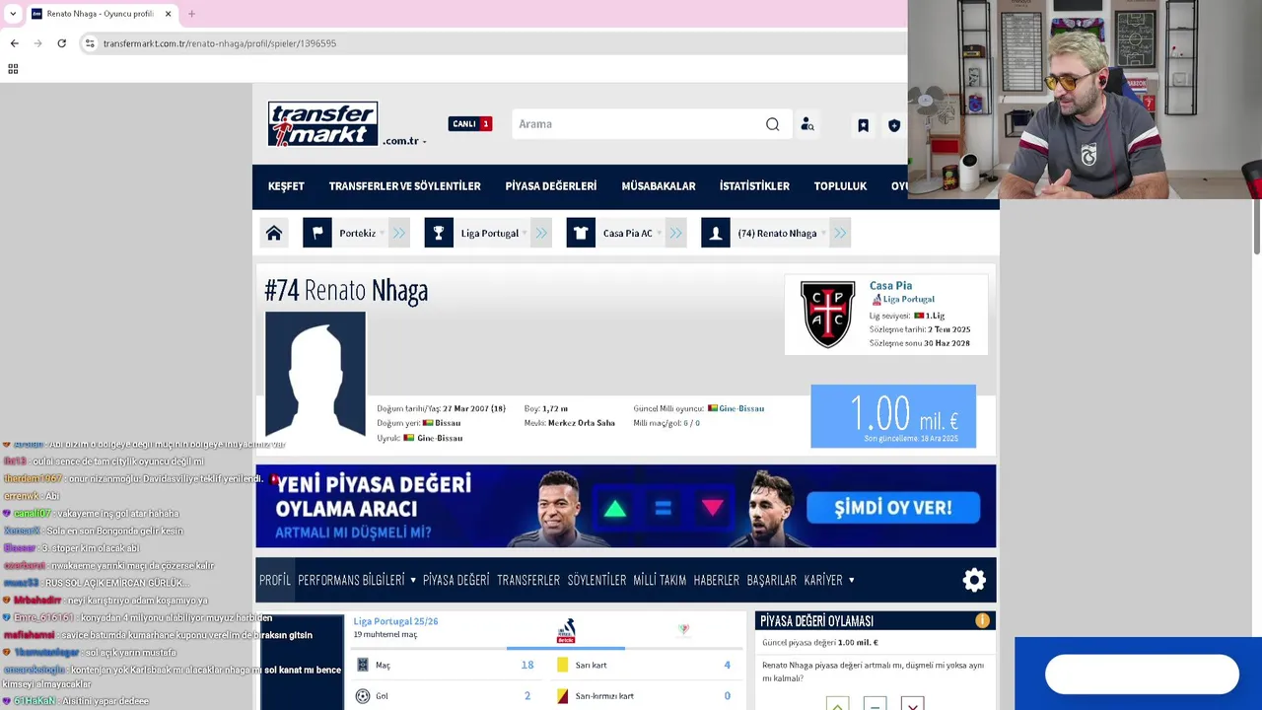The height and width of the screenshot is (710, 1262).
Task: Click the Sarı kart value 4
Action: tap(728, 666)
